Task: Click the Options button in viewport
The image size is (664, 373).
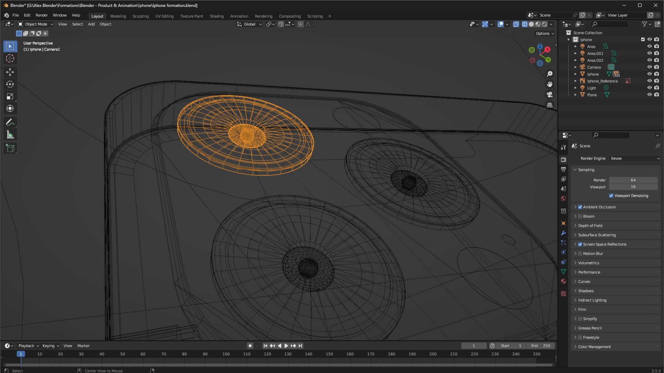Action: 545,34
